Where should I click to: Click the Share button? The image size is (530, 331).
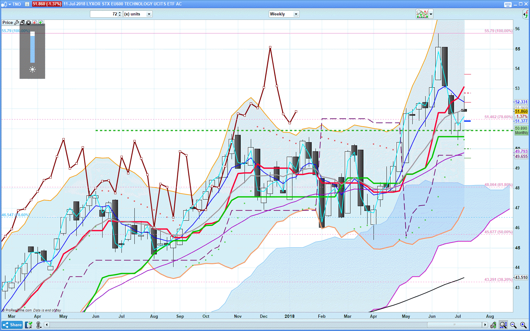12,325
